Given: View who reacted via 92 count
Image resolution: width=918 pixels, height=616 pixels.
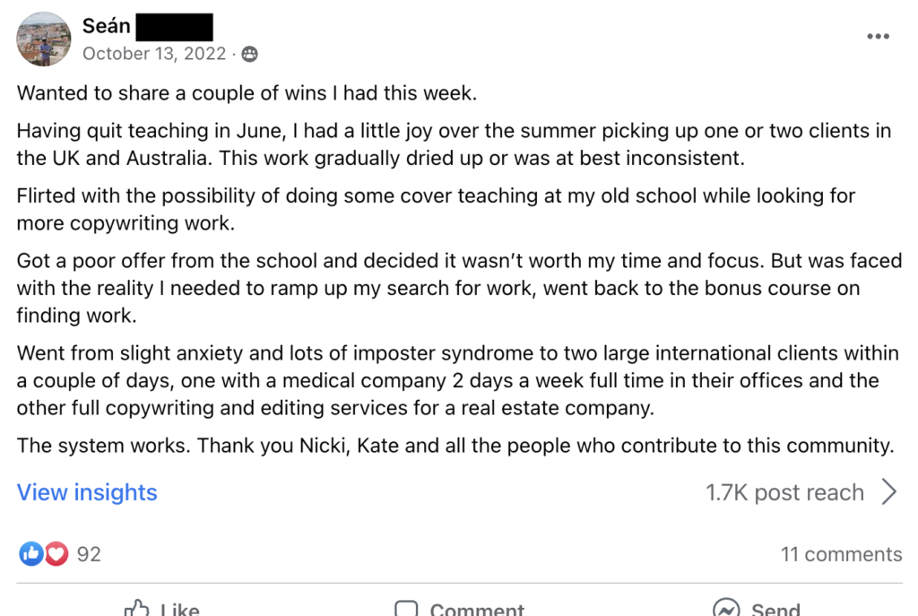Looking at the screenshot, I should click(89, 554).
